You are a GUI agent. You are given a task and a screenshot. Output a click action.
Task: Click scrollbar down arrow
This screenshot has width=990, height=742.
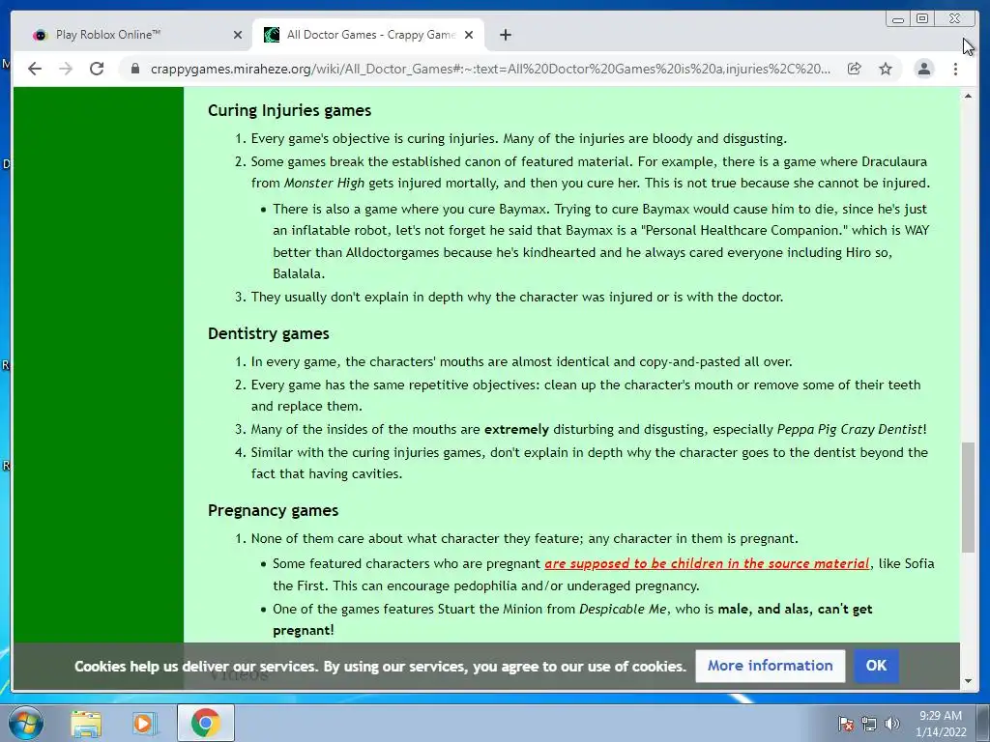pyautogui.click(x=968, y=681)
